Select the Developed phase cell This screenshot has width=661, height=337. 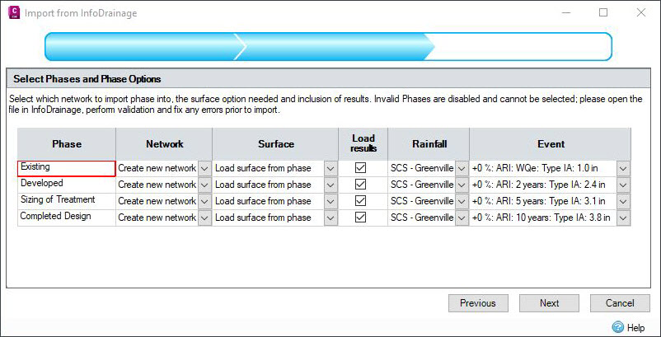click(x=67, y=185)
